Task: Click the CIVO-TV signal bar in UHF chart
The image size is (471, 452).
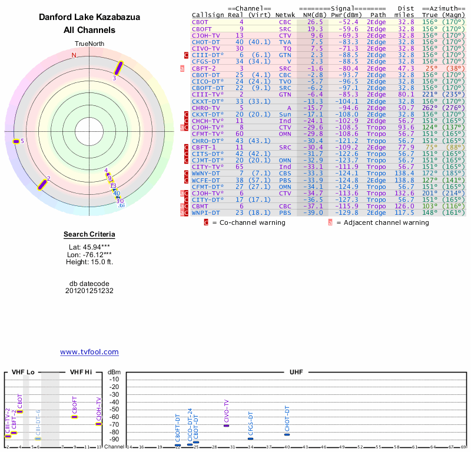Action: pyautogui.click(x=226, y=425)
